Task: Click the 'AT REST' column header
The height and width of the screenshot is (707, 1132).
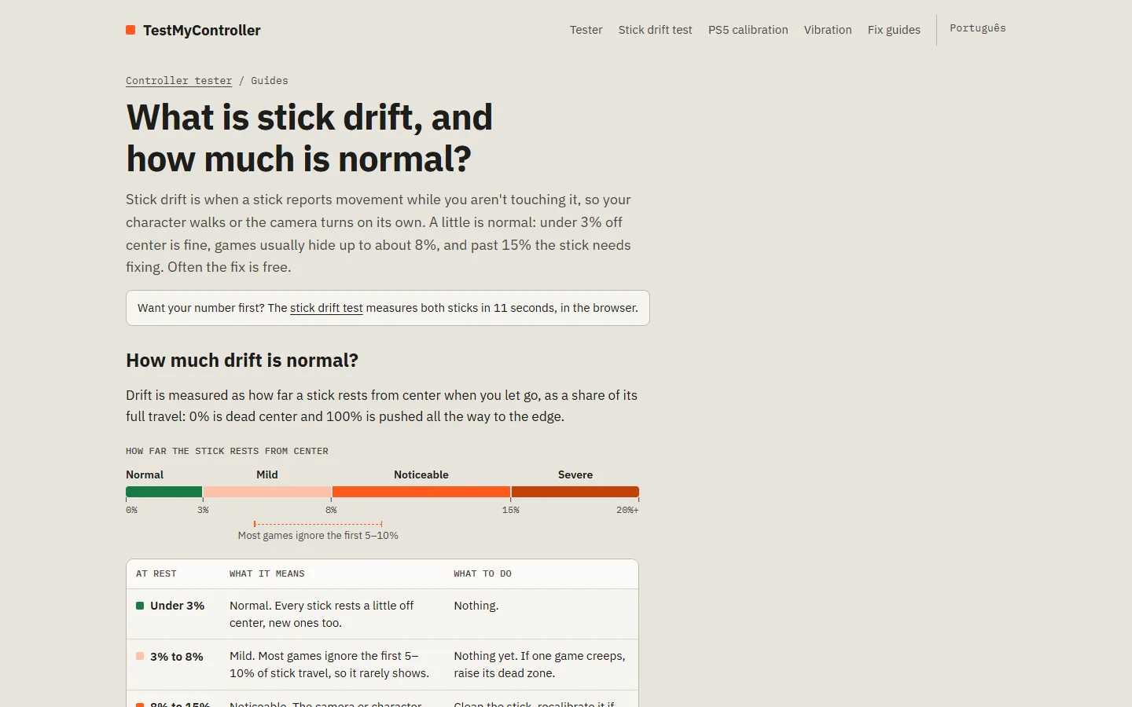Action: [x=156, y=574]
